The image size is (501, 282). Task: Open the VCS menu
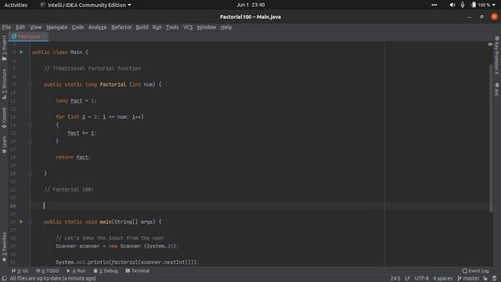[188, 27]
